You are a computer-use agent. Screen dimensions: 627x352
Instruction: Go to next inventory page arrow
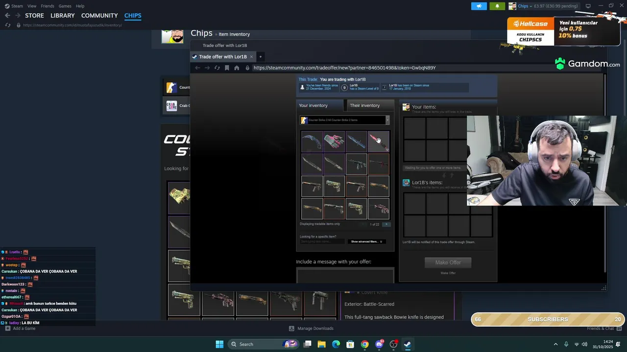point(386,224)
